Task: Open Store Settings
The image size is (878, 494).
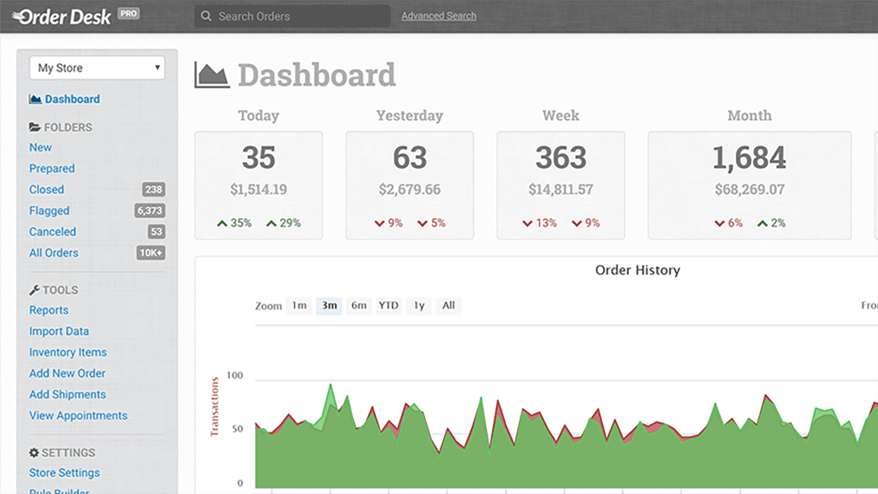Action: pos(64,473)
